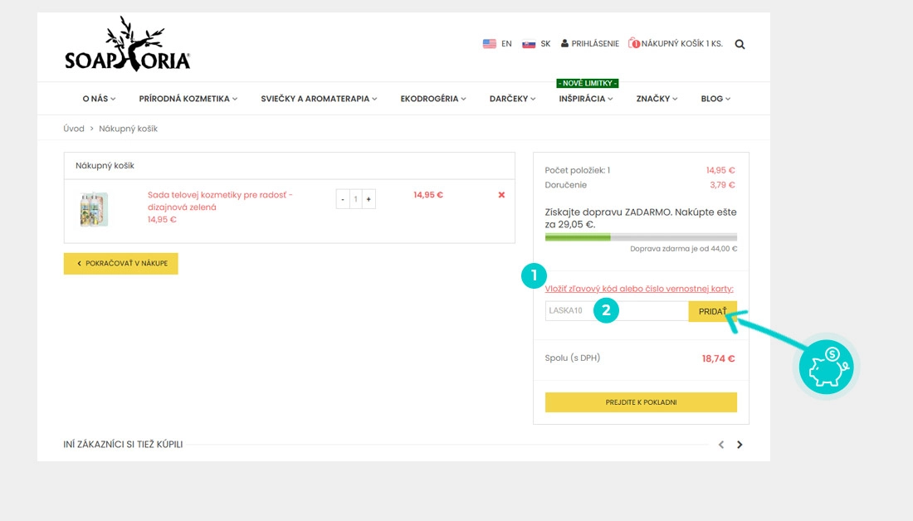Select the Slovak flag icon
The image size is (913, 521).
tap(529, 44)
